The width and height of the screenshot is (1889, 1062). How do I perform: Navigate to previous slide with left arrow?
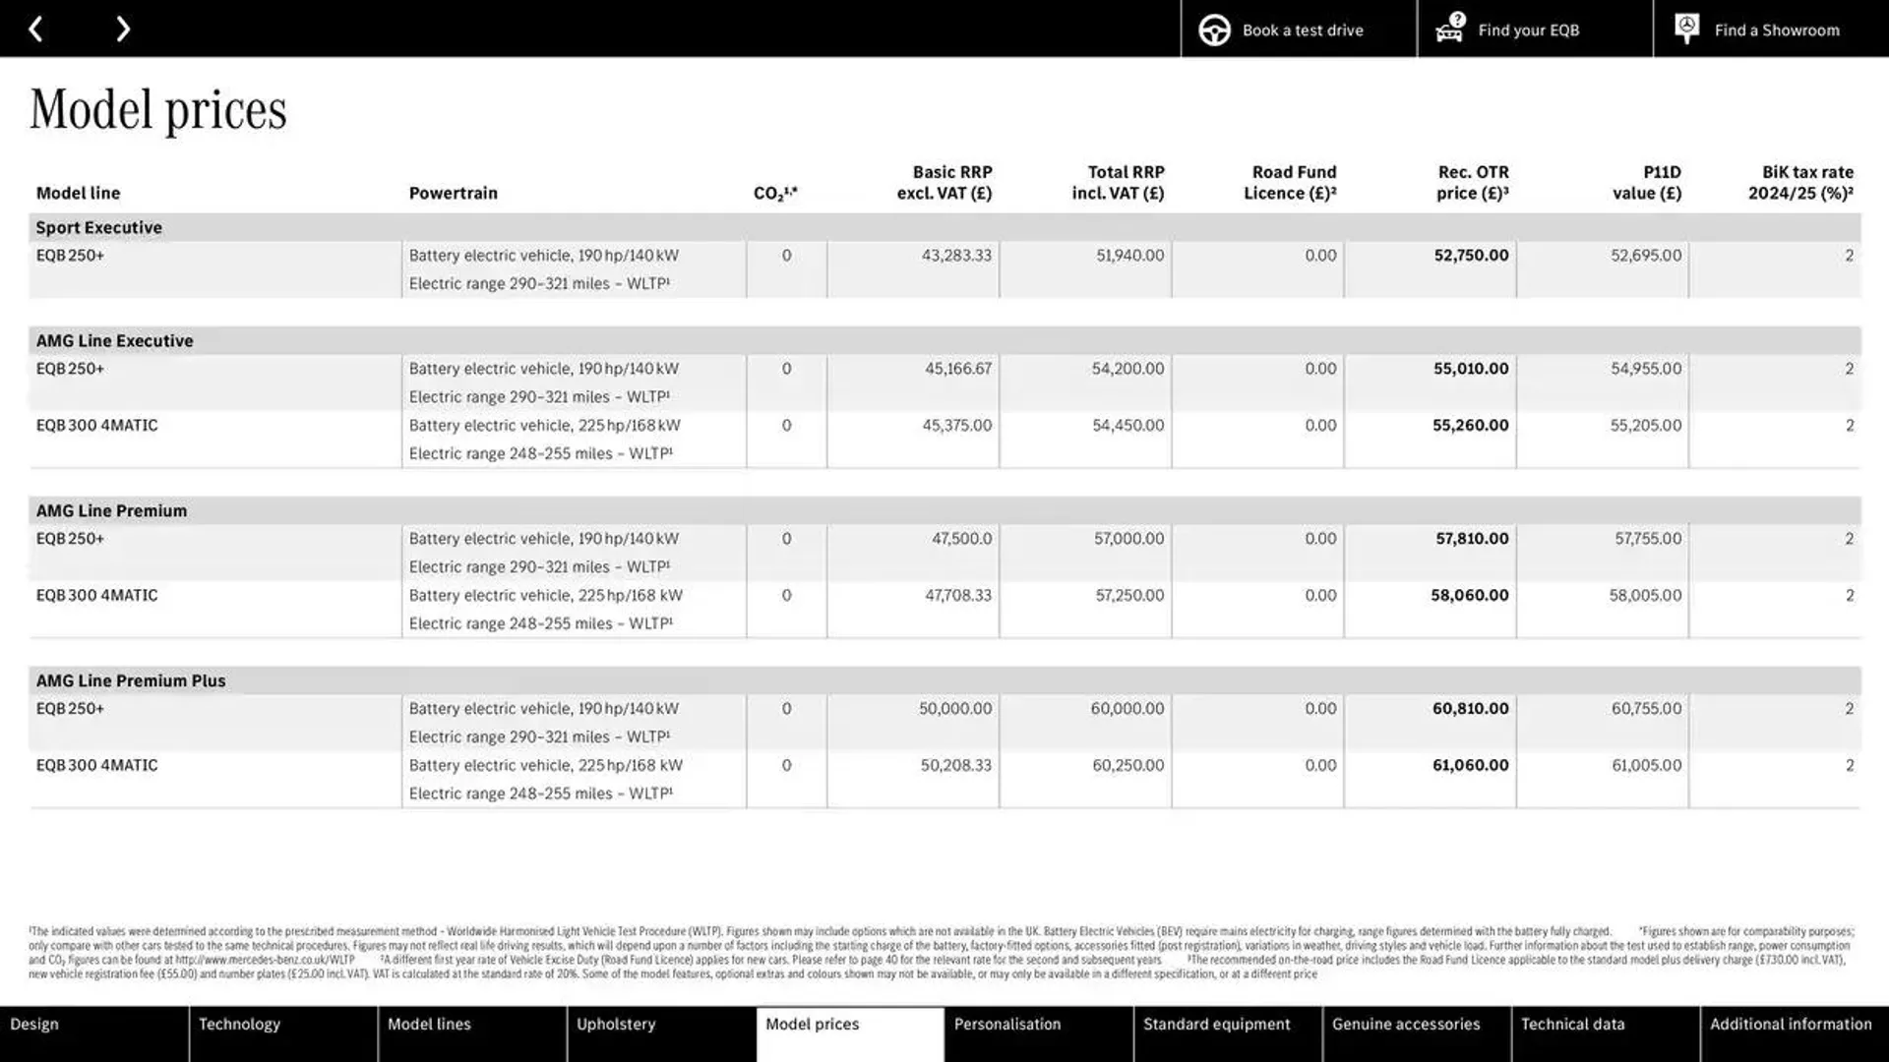point(35,29)
